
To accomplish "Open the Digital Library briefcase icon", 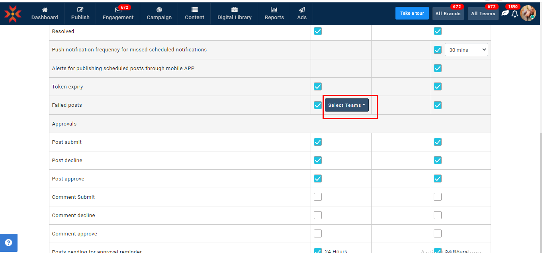I will [x=234, y=10].
